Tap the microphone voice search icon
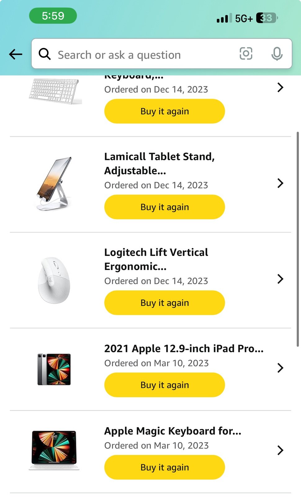Image resolution: width=301 pixels, height=497 pixels. pos(277,54)
